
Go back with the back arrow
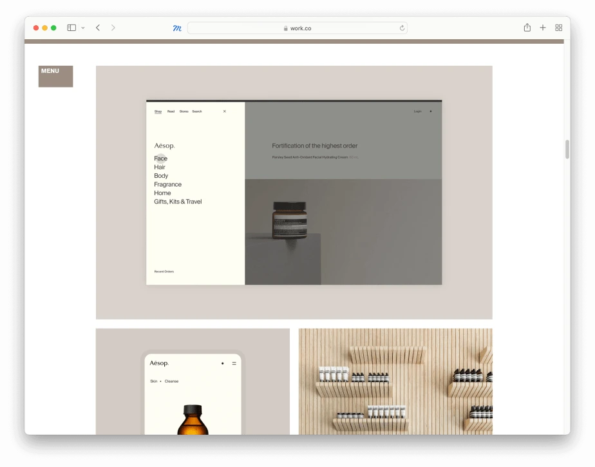(x=98, y=28)
